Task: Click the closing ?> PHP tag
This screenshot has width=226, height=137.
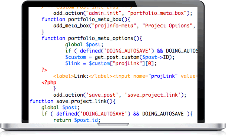Action: click(x=44, y=70)
